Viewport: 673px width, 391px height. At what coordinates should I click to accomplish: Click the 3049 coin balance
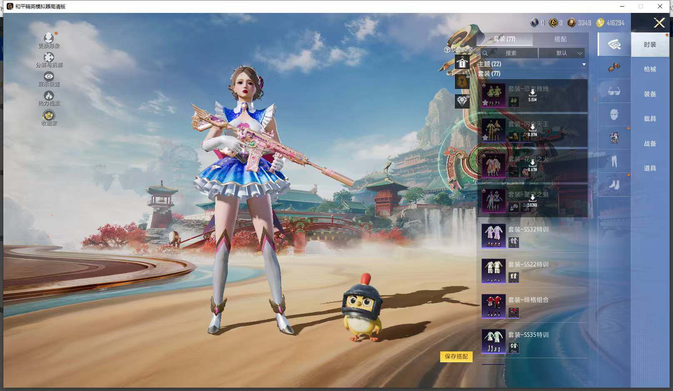pos(584,23)
